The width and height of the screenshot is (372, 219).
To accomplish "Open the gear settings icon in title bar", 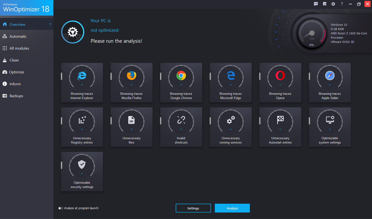I will click(x=333, y=4).
